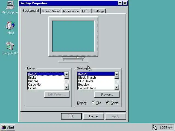Select Bubbles wallpaper
This screenshot has height=131, width=175.
(96, 85)
